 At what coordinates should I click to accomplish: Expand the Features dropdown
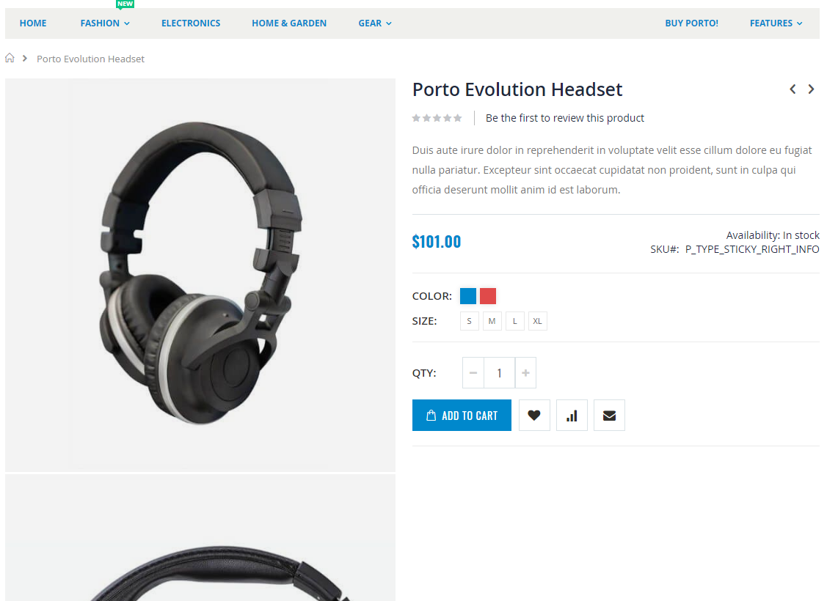pyautogui.click(x=776, y=23)
